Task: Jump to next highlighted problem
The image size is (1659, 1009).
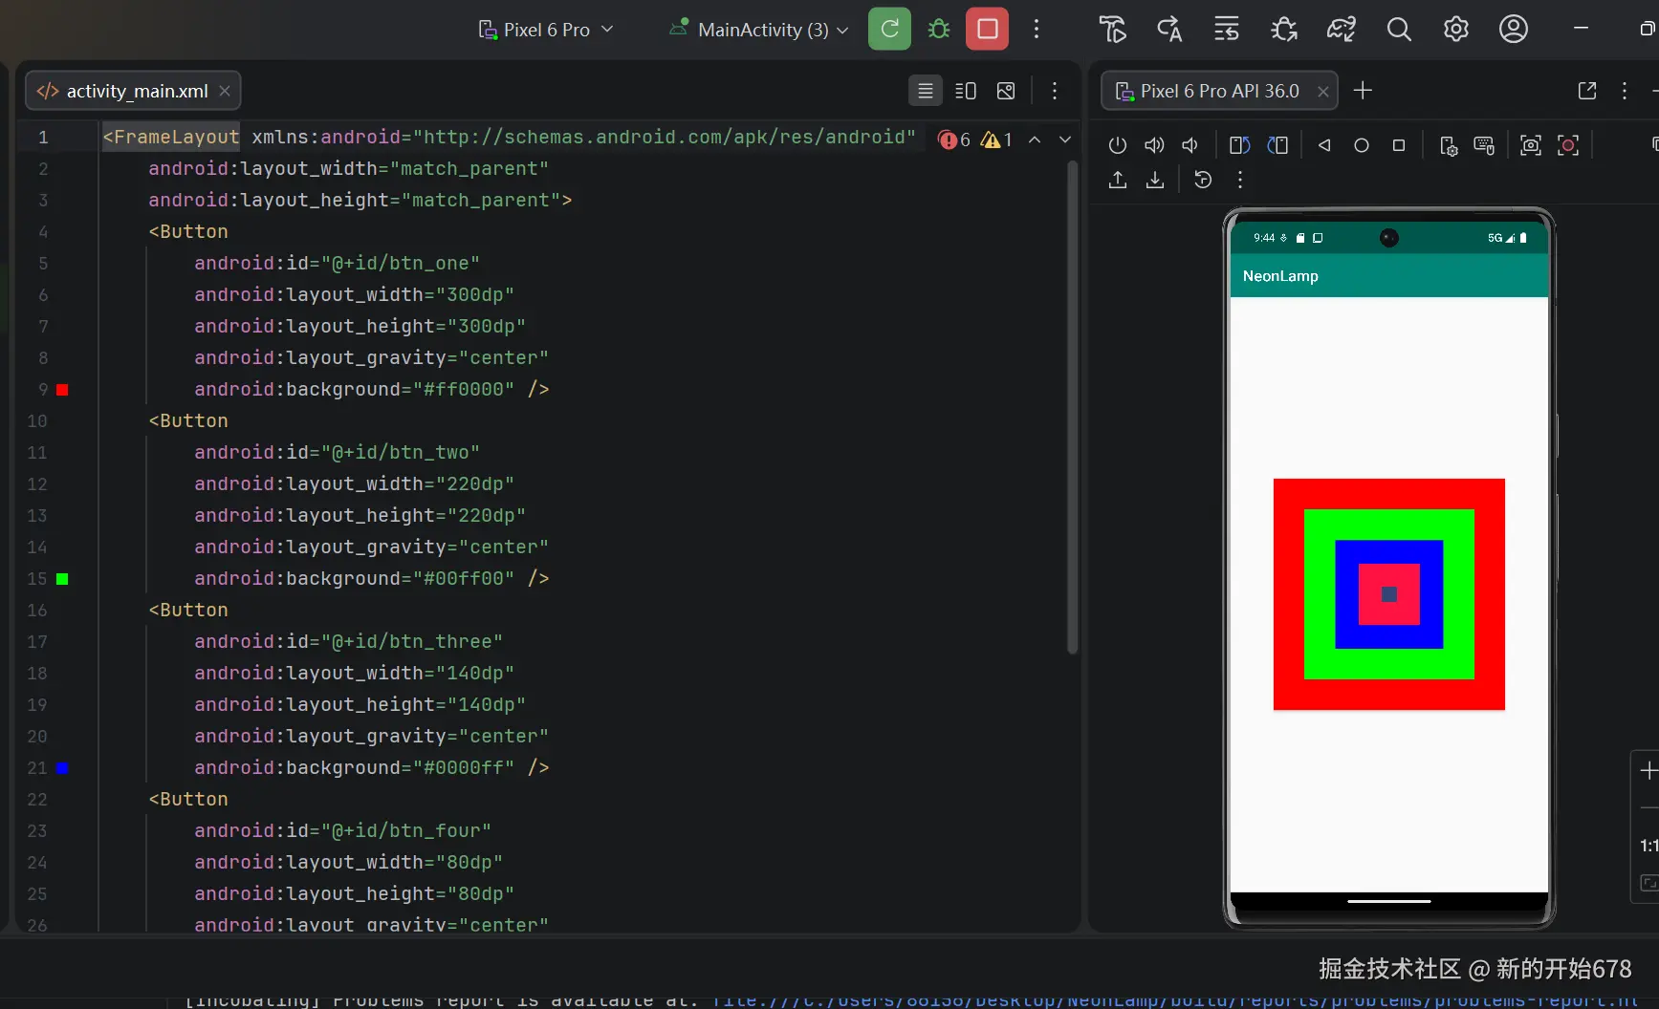Action: (1065, 140)
